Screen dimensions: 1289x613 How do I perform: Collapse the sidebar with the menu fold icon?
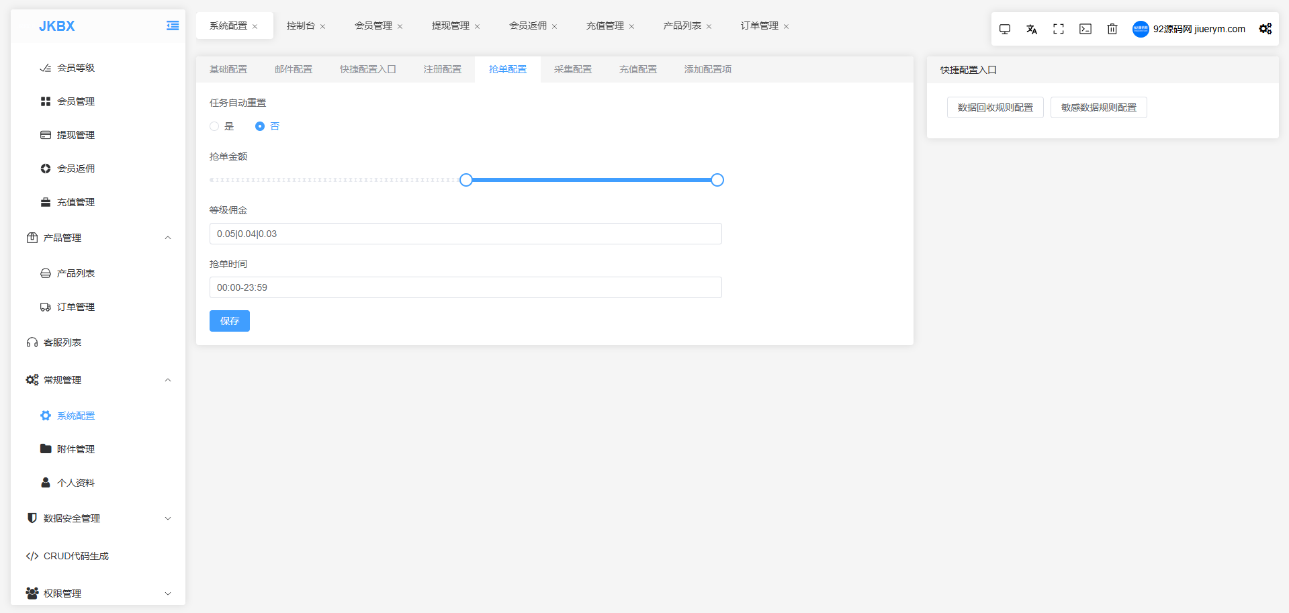click(173, 26)
